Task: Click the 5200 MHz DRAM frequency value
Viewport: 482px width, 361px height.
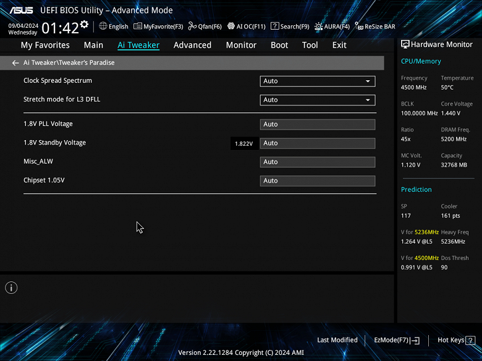Action: coord(454,139)
